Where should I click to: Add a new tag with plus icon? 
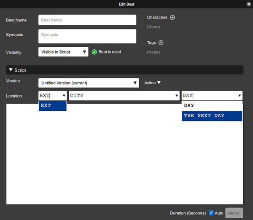(x=161, y=43)
